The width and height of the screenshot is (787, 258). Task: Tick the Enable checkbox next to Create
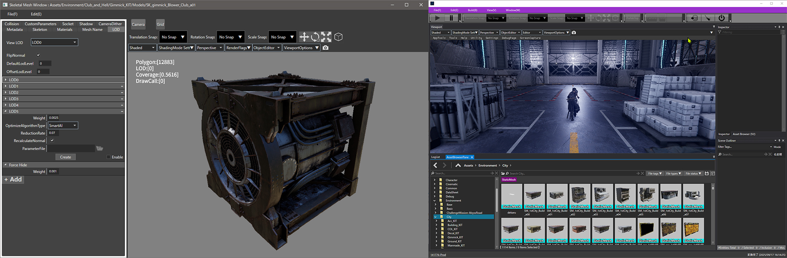click(x=109, y=157)
